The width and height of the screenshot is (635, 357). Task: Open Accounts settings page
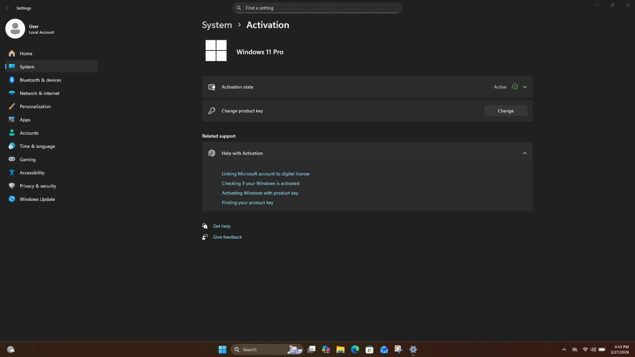52,133
